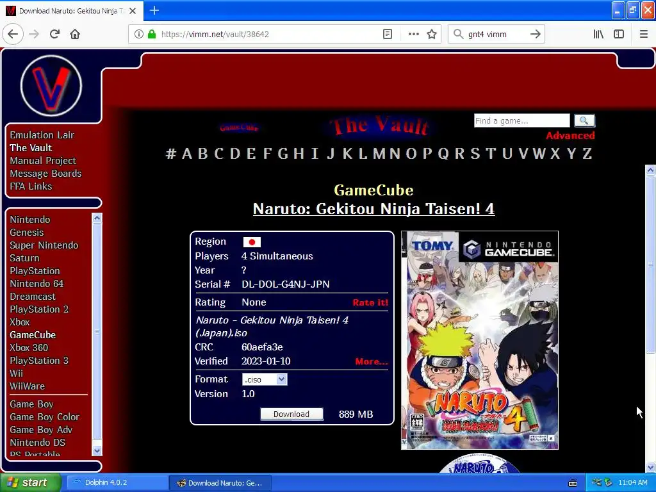
Task: Click the keyboard icon in taskbar
Action: [x=573, y=483]
